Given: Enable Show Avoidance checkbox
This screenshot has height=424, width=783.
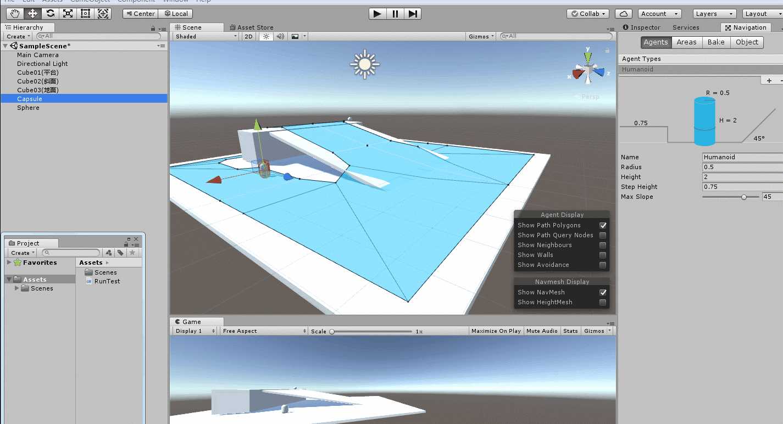Looking at the screenshot, I should coord(603,265).
